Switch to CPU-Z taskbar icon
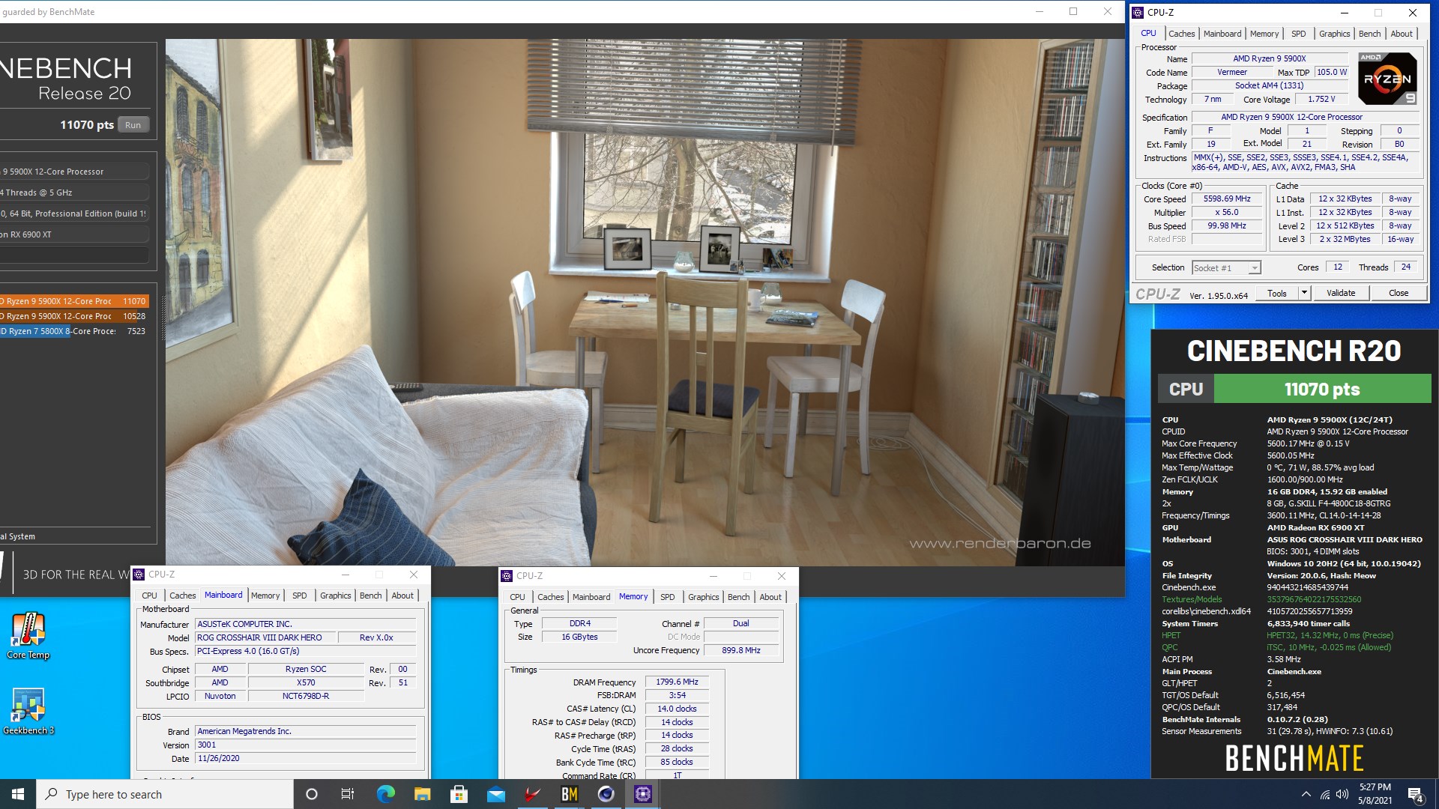This screenshot has height=809, width=1439. 643,794
